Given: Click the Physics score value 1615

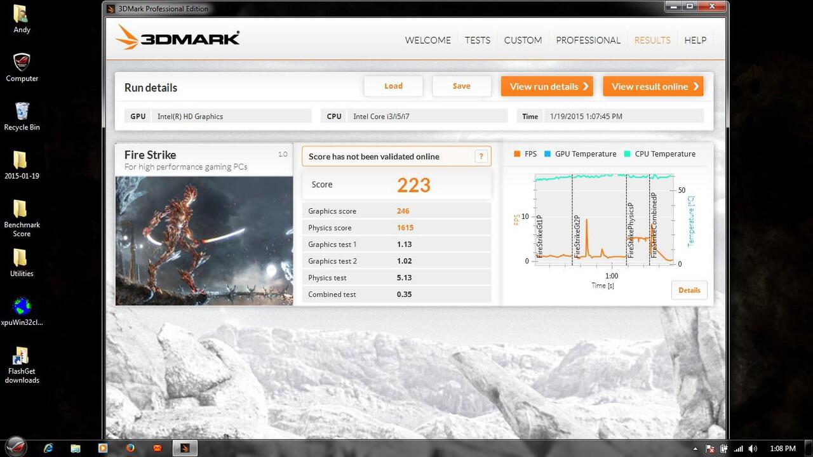Looking at the screenshot, I should pyautogui.click(x=405, y=228).
